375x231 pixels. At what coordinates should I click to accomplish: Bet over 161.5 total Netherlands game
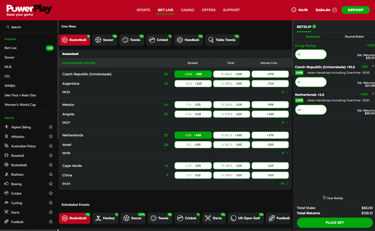(x=231, y=135)
